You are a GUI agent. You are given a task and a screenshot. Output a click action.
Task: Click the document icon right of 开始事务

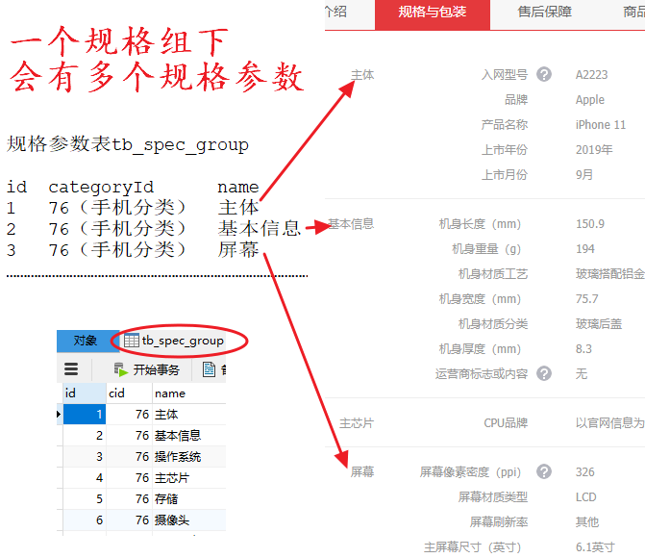point(210,369)
